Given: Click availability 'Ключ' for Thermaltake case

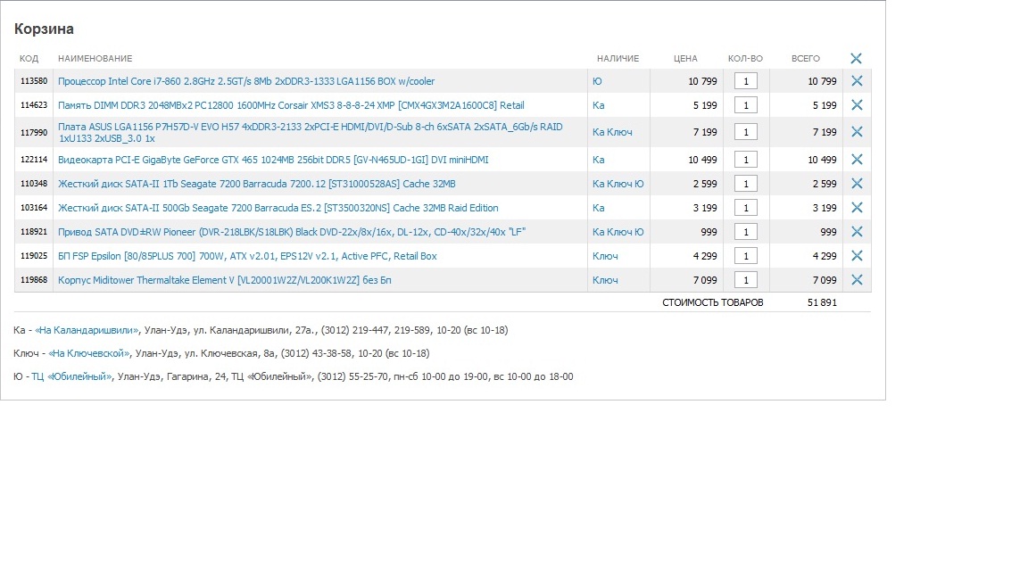Looking at the screenshot, I should pyautogui.click(x=605, y=280).
